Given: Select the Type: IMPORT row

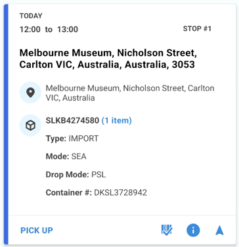Looking at the screenshot, I should pos(72,139).
